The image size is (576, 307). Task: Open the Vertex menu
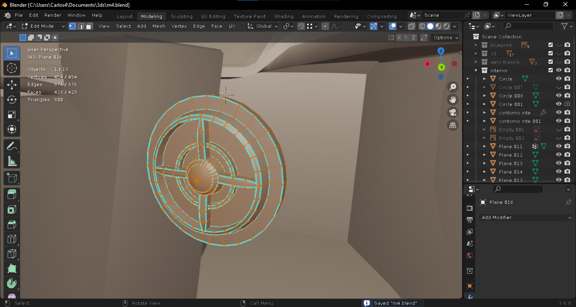(179, 26)
